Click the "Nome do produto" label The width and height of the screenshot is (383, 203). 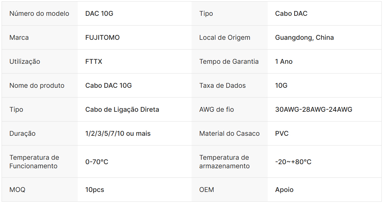coord(37,86)
